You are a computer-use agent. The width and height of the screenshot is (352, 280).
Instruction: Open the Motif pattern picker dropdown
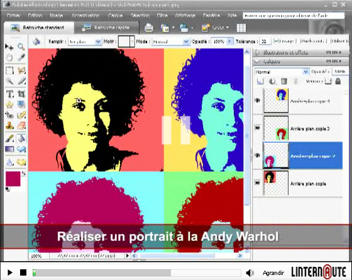[132, 42]
